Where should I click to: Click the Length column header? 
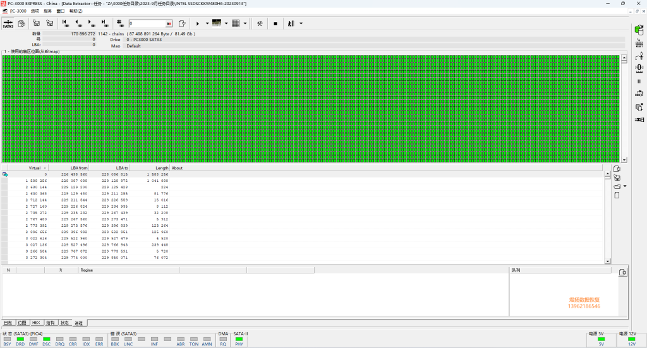pyautogui.click(x=149, y=168)
